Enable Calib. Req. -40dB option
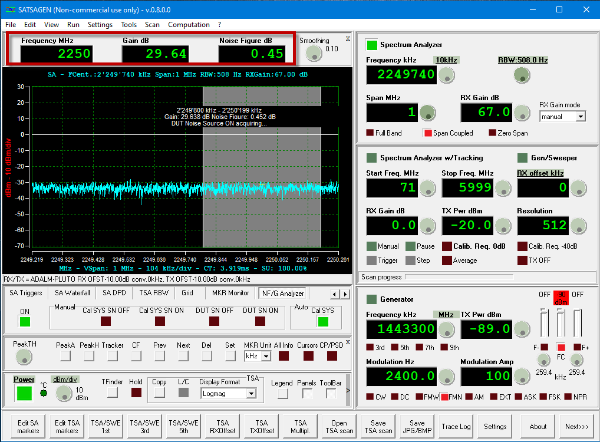 tap(522, 246)
